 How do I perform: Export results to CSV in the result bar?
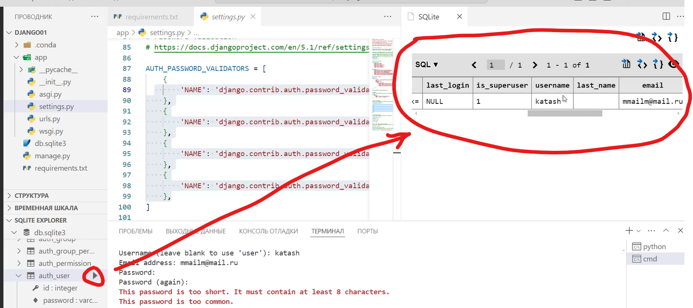626,65
